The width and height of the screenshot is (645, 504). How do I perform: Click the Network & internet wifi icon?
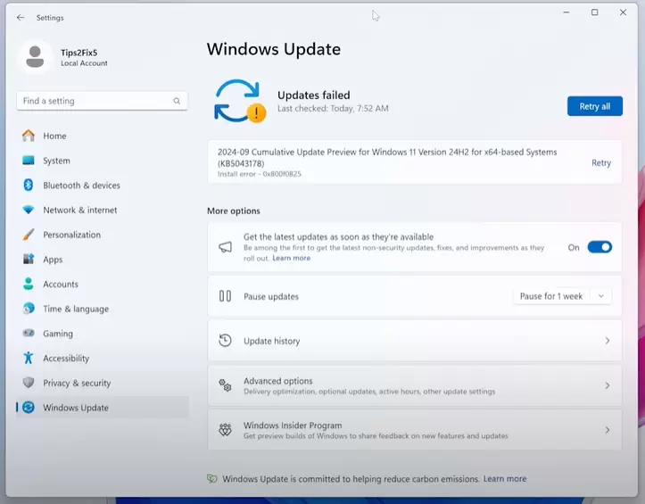coord(29,211)
